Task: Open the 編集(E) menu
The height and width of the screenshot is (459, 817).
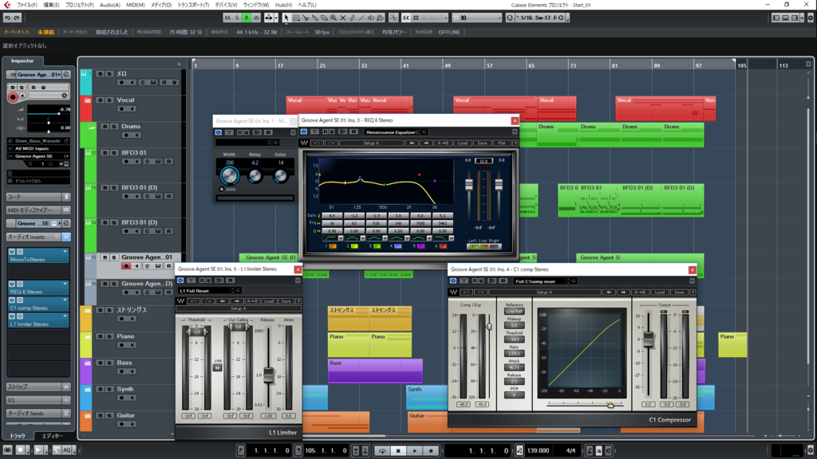Action: (51, 5)
